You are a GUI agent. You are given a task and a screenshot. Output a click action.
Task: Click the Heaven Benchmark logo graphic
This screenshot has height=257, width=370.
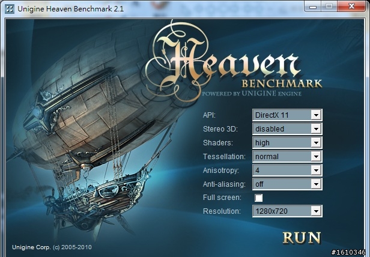click(234, 61)
